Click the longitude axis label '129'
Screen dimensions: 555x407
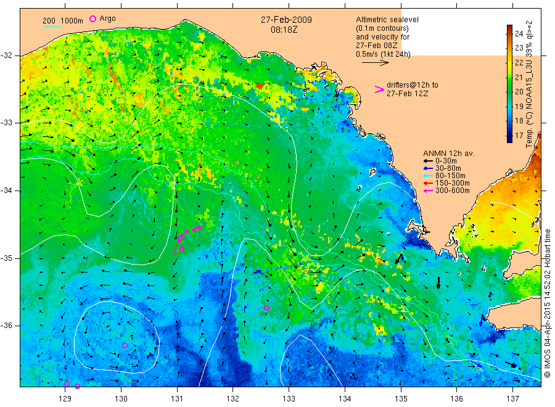pyautogui.click(x=65, y=399)
